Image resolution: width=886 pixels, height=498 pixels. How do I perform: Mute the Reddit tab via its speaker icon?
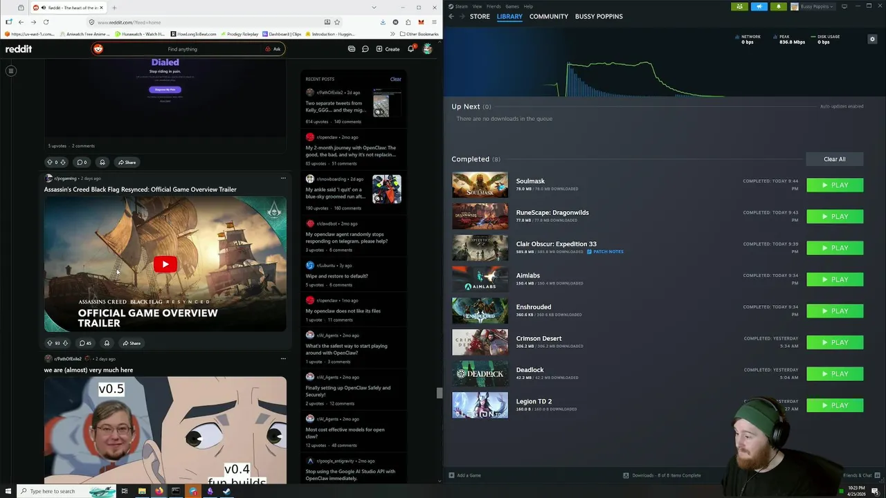[44, 8]
